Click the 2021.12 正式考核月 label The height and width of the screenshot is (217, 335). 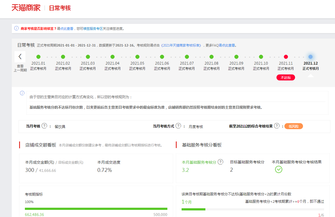pos(311,66)
